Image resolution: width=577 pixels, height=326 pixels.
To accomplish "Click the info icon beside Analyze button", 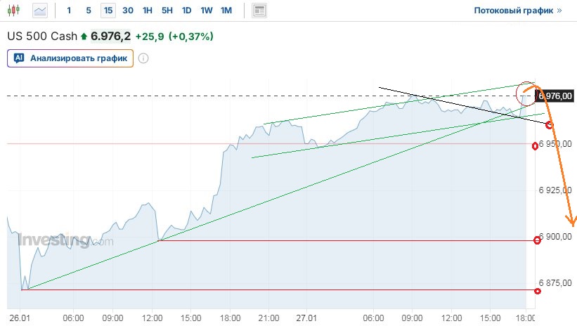I will coord(143,58).
